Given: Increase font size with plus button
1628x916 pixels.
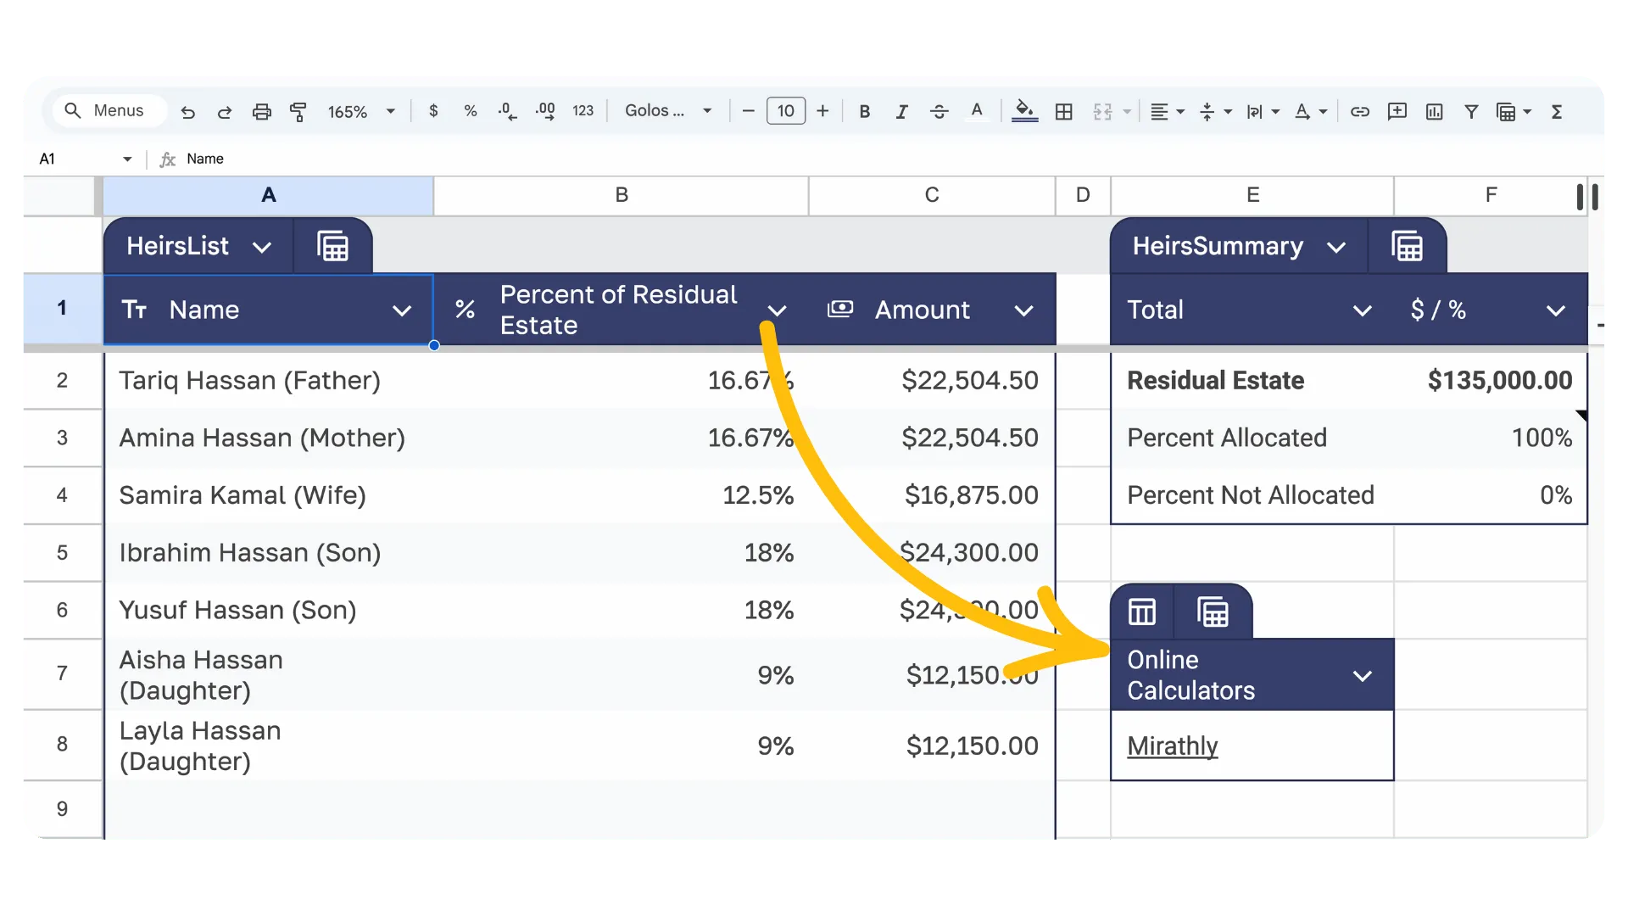Looking at the screenshot, I should (x=822, y=111).
